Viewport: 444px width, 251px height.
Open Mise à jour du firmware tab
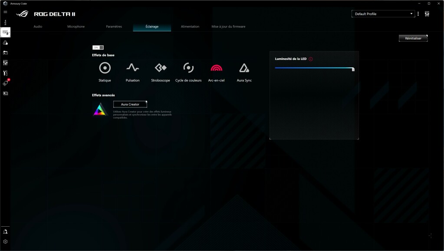point(228,26)
